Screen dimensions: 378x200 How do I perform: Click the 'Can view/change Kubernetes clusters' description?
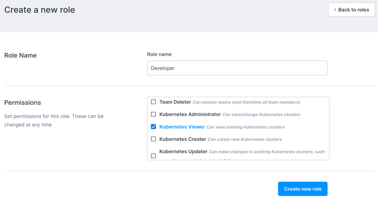[x=261, y=114]
